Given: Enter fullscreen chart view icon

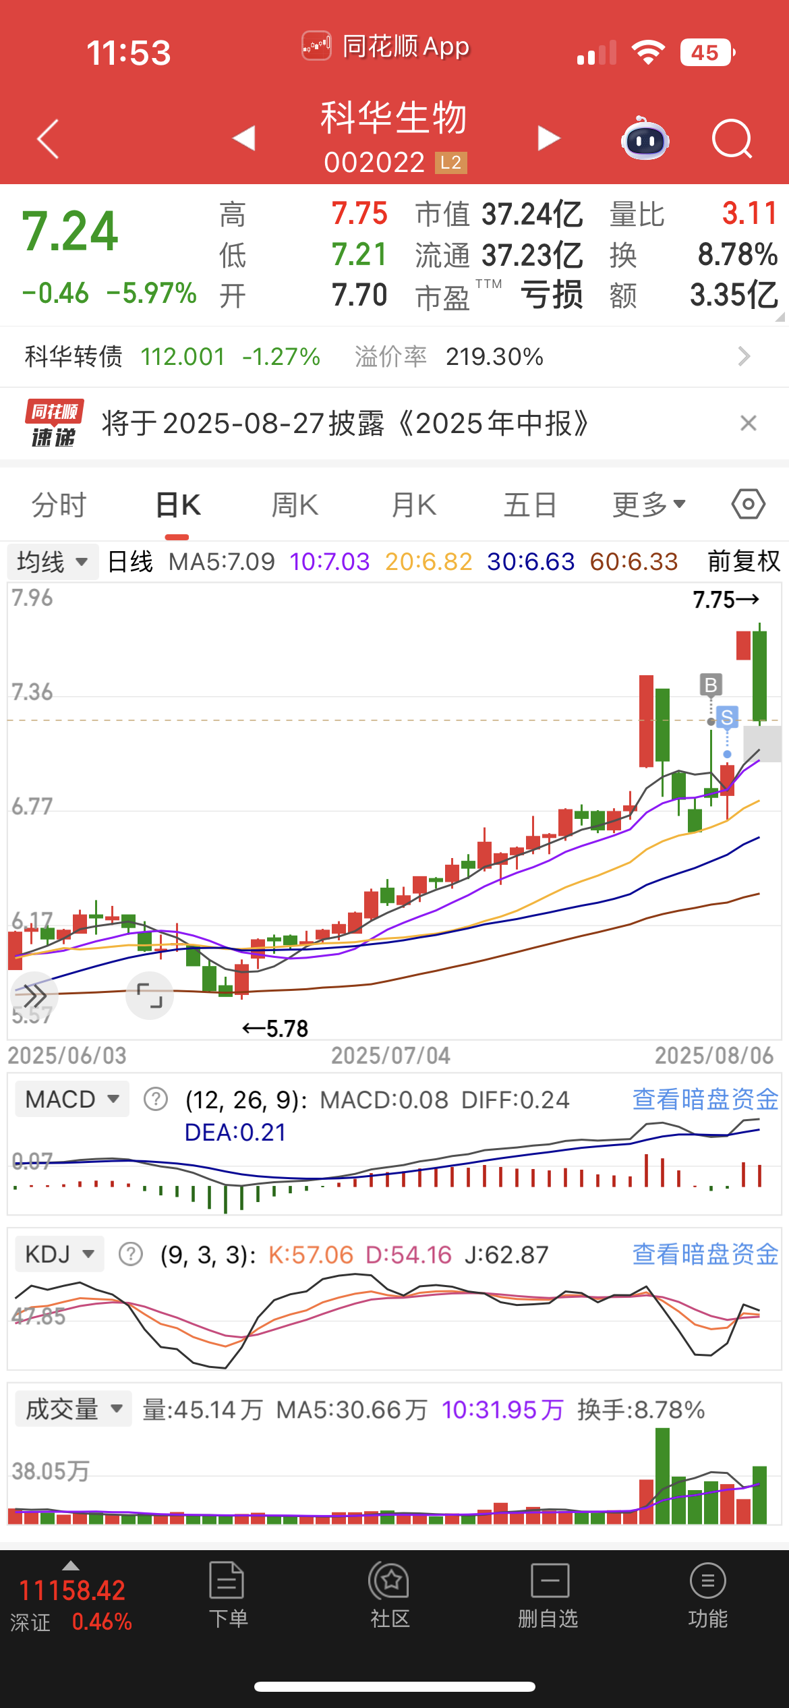Looking at the screenshot, I should pyautogui.click(x=150, y=996).
